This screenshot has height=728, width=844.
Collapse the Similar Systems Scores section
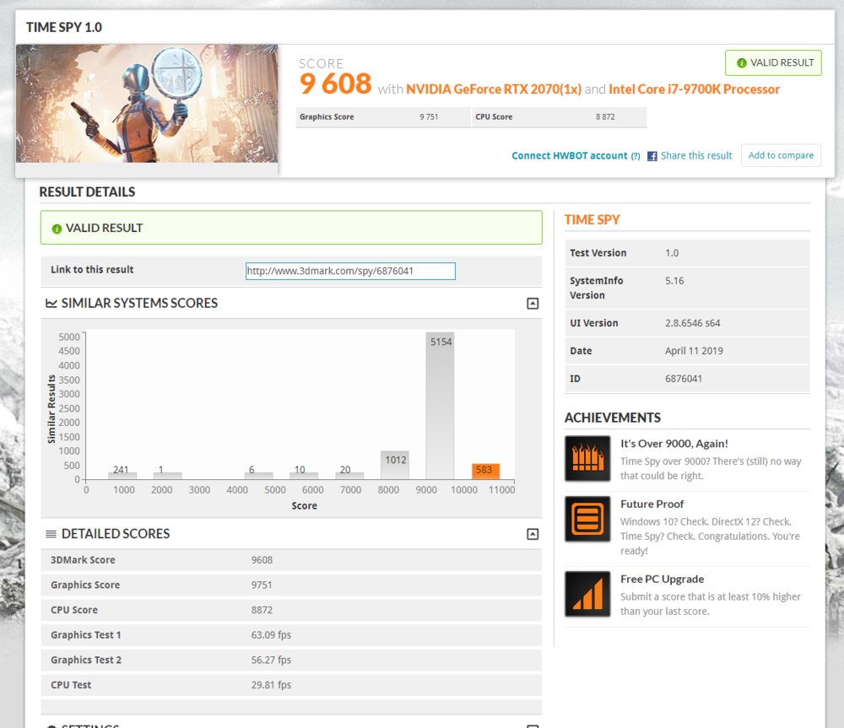532,303
